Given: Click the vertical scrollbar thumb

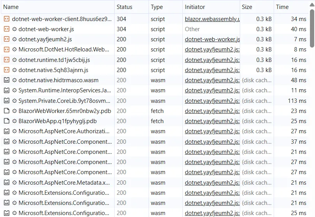Looking at the screenshot, I should (x=312, y=28).
